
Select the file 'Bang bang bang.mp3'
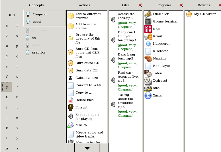[x=126, y=56]
